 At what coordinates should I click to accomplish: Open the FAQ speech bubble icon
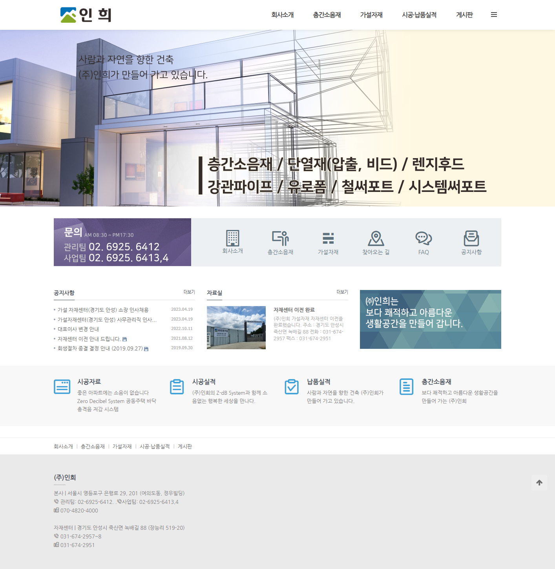pyautogui.click(x=424, y=239)
